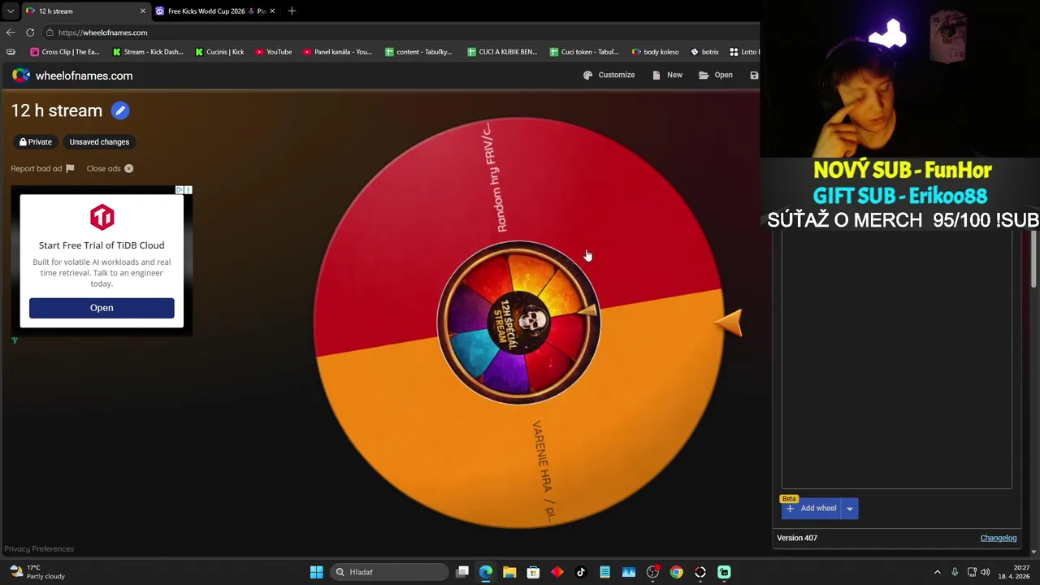Edit the wheel title with the pencil icon

click(120, 110)
